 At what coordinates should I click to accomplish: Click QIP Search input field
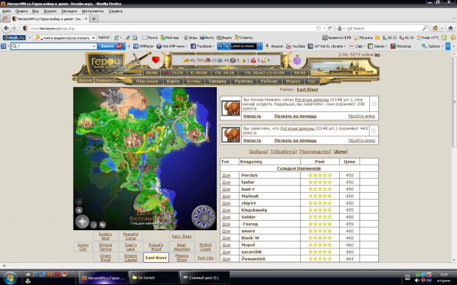coord(384,28)
